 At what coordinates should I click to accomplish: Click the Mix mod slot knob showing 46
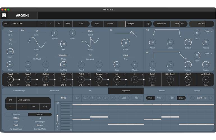pyautogui.click(x=117, y=79)
